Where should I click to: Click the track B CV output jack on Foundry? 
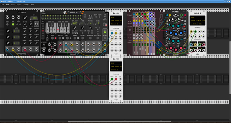(x=66, y=51)
